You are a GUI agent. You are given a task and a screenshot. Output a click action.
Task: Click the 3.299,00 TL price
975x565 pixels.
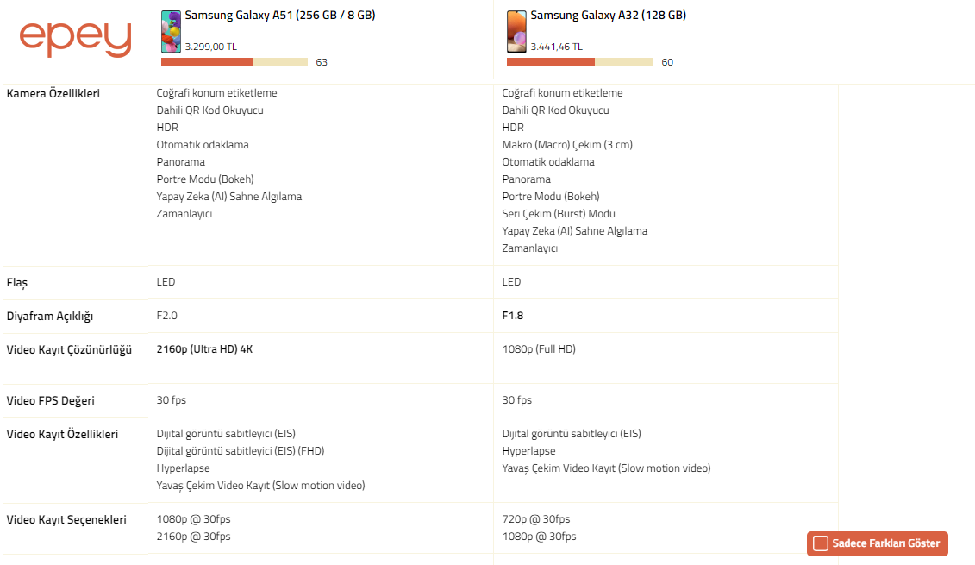pos(210,47)
